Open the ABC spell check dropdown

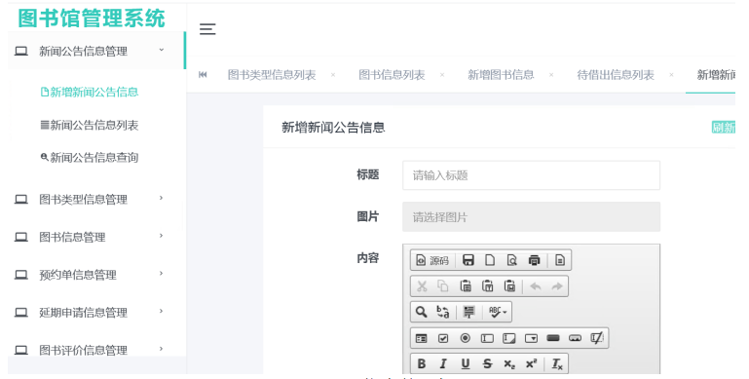pos(498,312)
